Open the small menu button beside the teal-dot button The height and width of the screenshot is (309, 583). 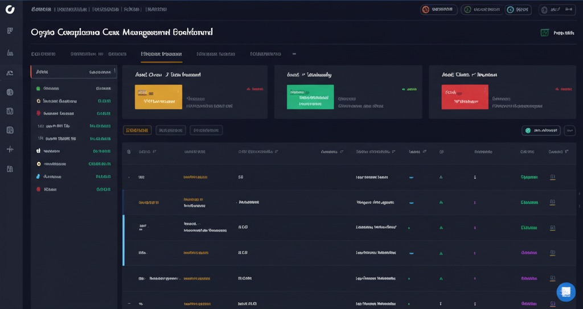pyautogui.click(x=569, y=131)
